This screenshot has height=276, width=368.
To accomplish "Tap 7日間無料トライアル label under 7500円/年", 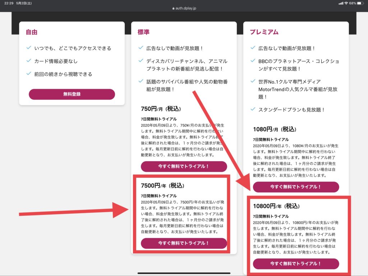I will coord(159,196).
